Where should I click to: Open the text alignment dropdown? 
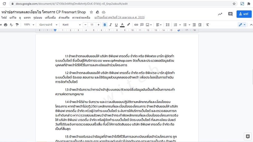tap(159, 25)
